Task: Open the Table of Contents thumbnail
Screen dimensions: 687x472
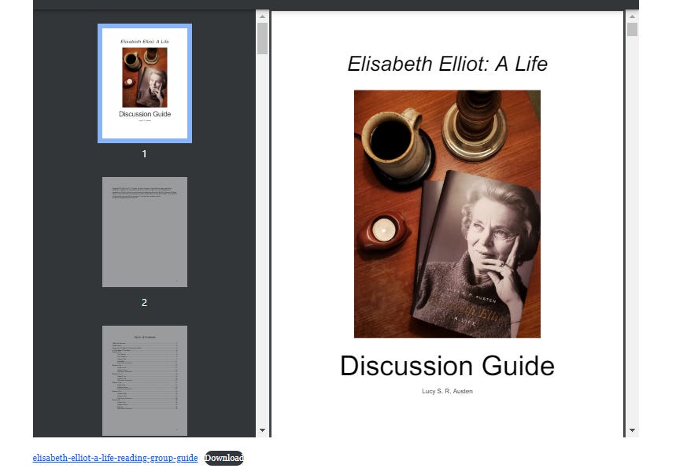Action: point(144,379)
